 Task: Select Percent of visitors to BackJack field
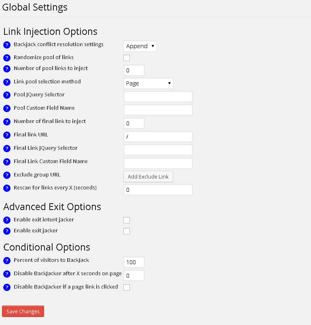(134, 262)
